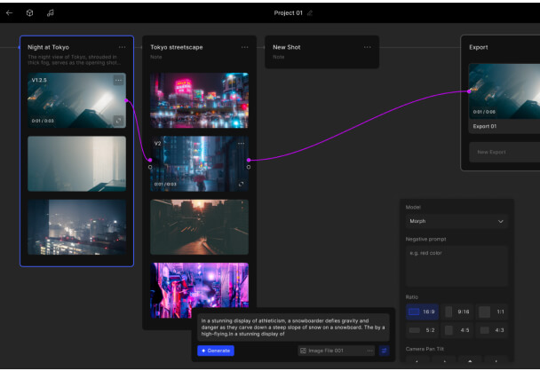Click the Night at Tokyo description text

coord(74,59)
